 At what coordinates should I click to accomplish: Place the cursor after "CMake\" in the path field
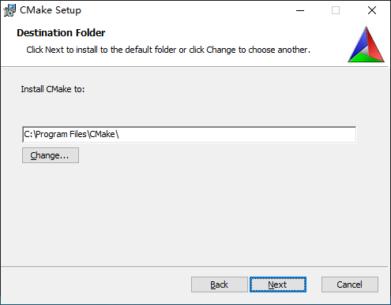coord(120,135)
